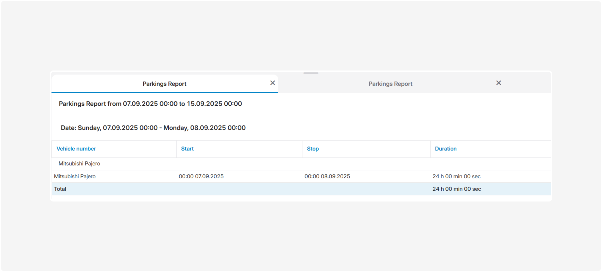Click the Sunday to Monday date heading
The height and width of the screenshot is (272, 602).
[x=153, y=128]
